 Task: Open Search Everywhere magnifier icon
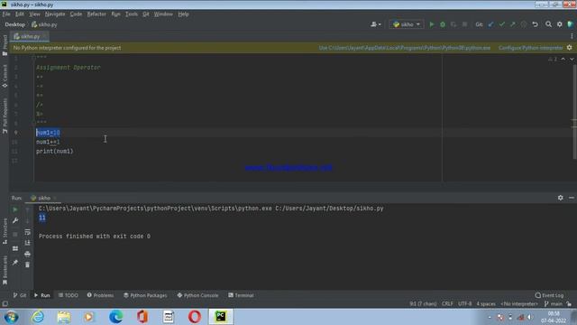click(x=548, y=24)
